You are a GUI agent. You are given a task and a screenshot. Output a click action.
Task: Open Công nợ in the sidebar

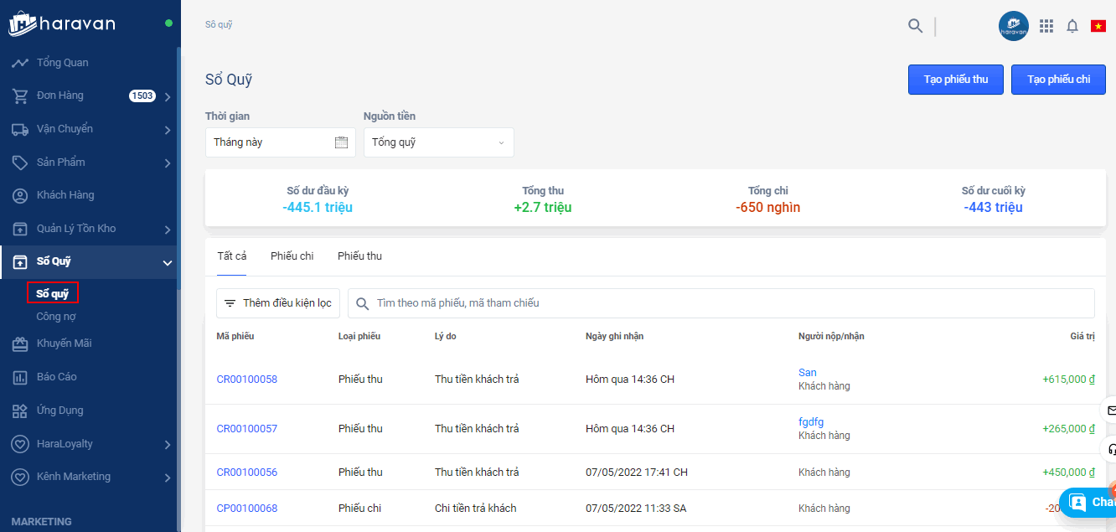point(56,317)
